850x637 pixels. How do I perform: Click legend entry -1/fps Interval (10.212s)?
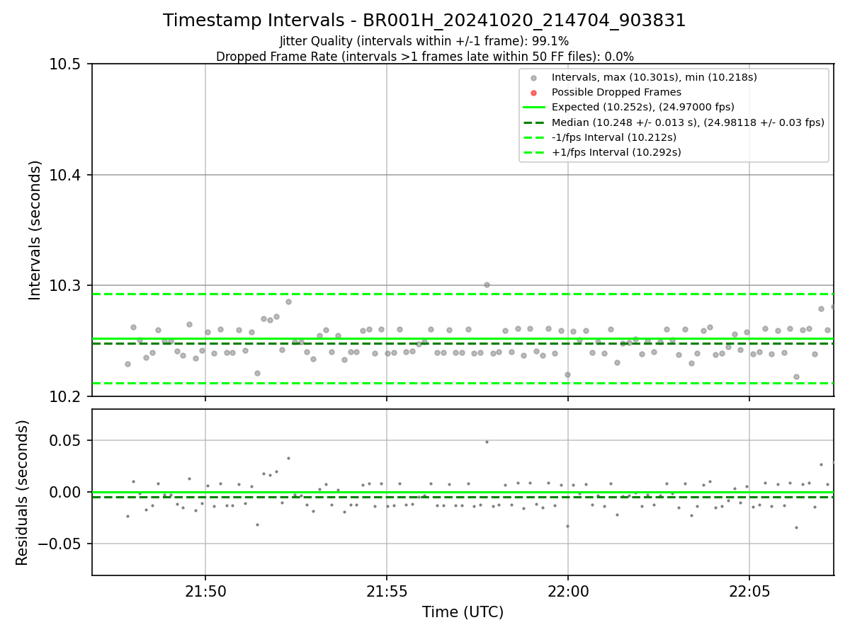613,137
